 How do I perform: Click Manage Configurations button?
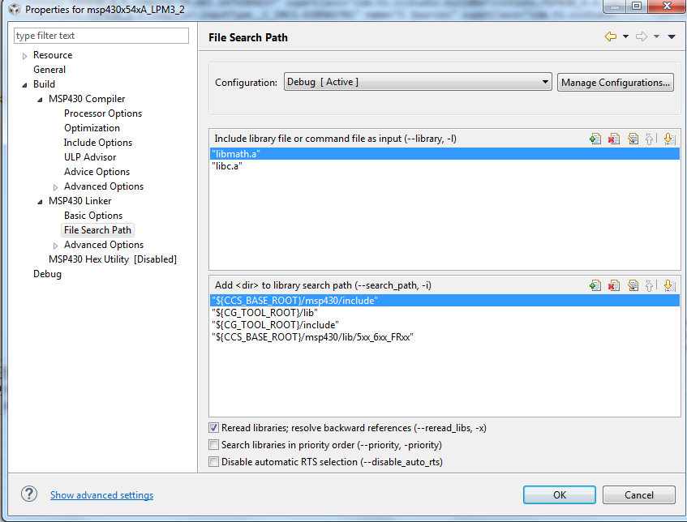[615, 83]
